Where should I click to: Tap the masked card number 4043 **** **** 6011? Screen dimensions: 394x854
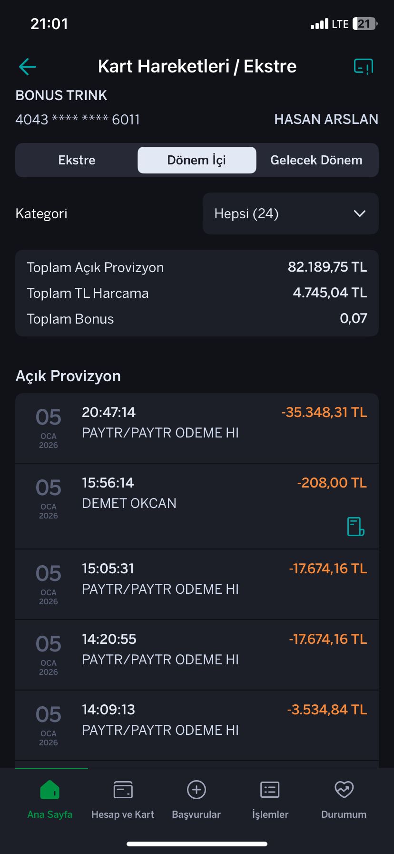coord(78,119)
